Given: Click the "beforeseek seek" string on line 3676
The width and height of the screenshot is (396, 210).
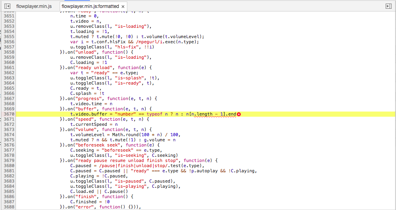Looking at the screenshot, I should point(97,145).
